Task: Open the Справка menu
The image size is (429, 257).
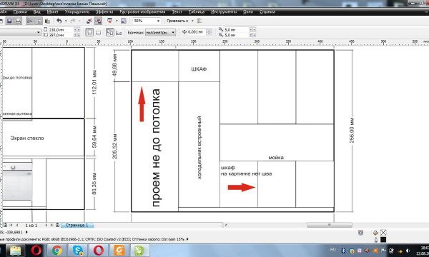Action: [267, 11]
